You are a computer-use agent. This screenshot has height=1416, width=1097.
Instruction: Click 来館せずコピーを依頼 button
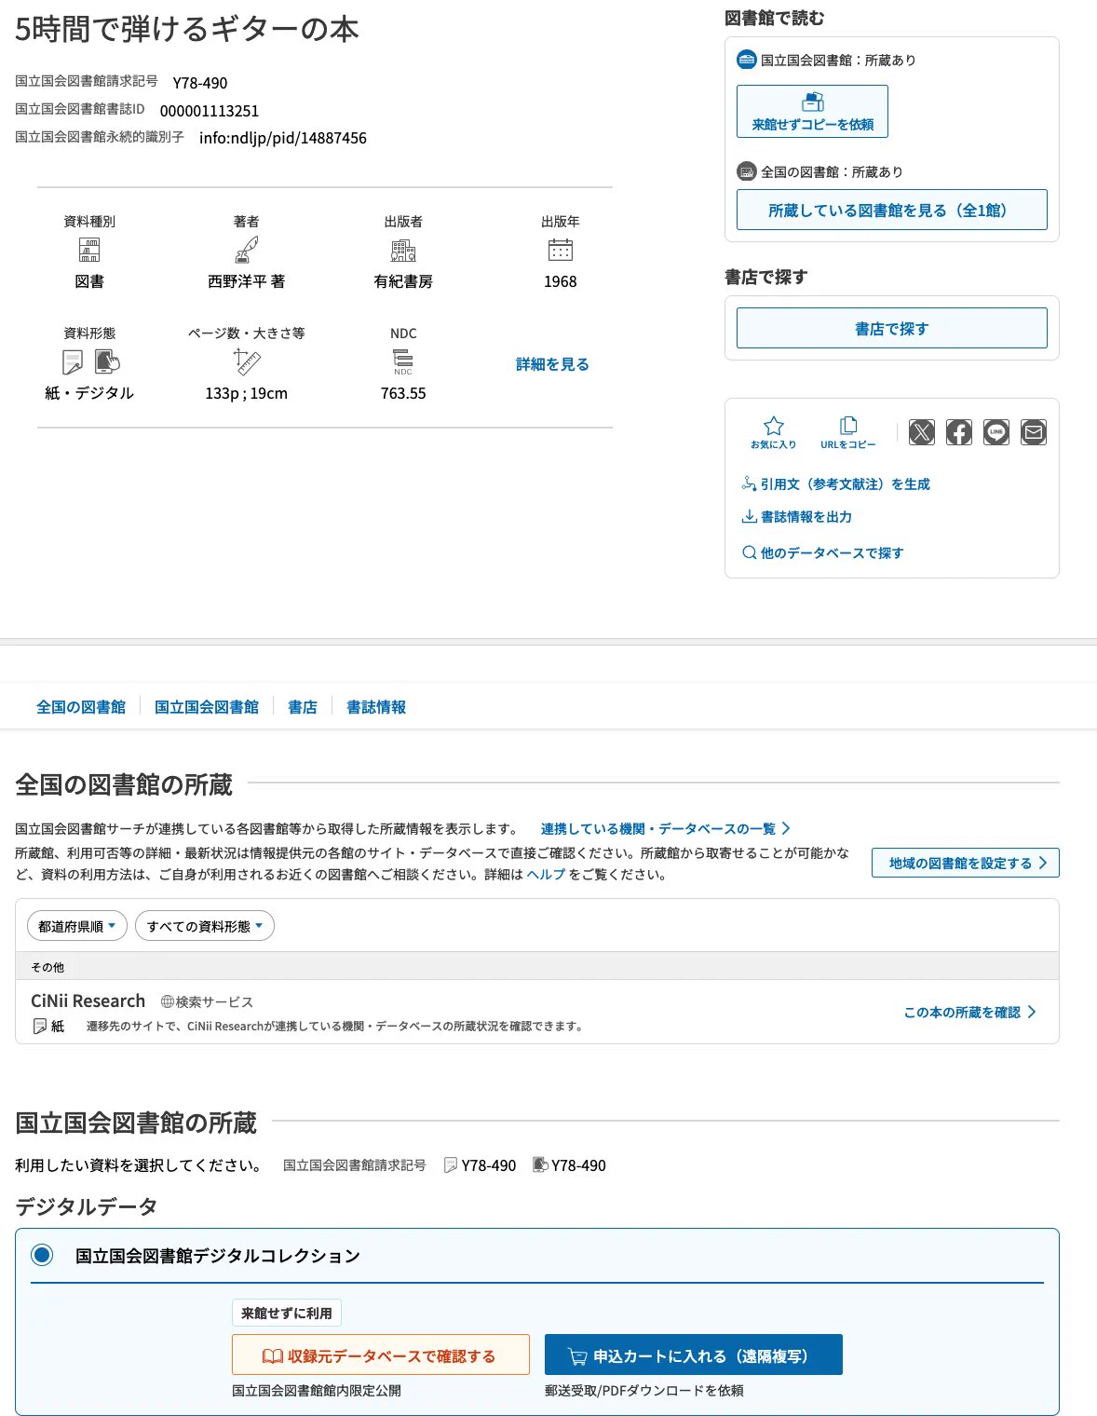(x=812, y=111)
